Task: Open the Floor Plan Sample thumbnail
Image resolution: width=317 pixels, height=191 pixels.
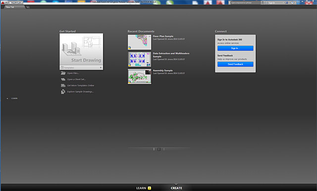Action: click(x=139, y=42)
